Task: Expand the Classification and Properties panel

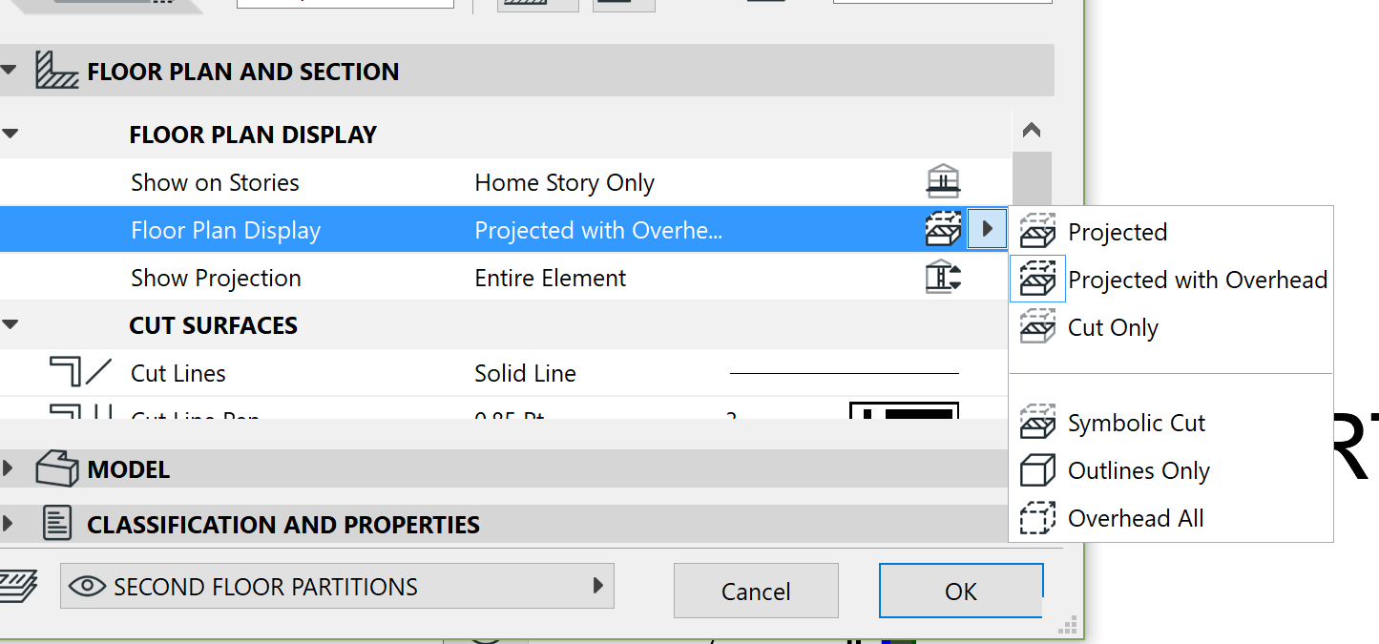Action: click(x=9, y=524)
